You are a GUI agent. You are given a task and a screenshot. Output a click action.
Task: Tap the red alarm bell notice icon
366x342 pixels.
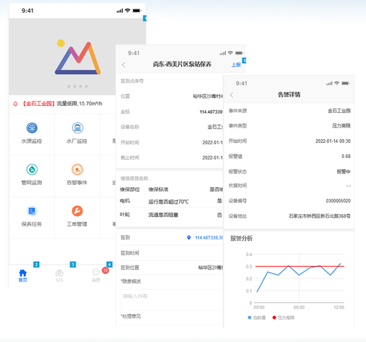(15, 103)
